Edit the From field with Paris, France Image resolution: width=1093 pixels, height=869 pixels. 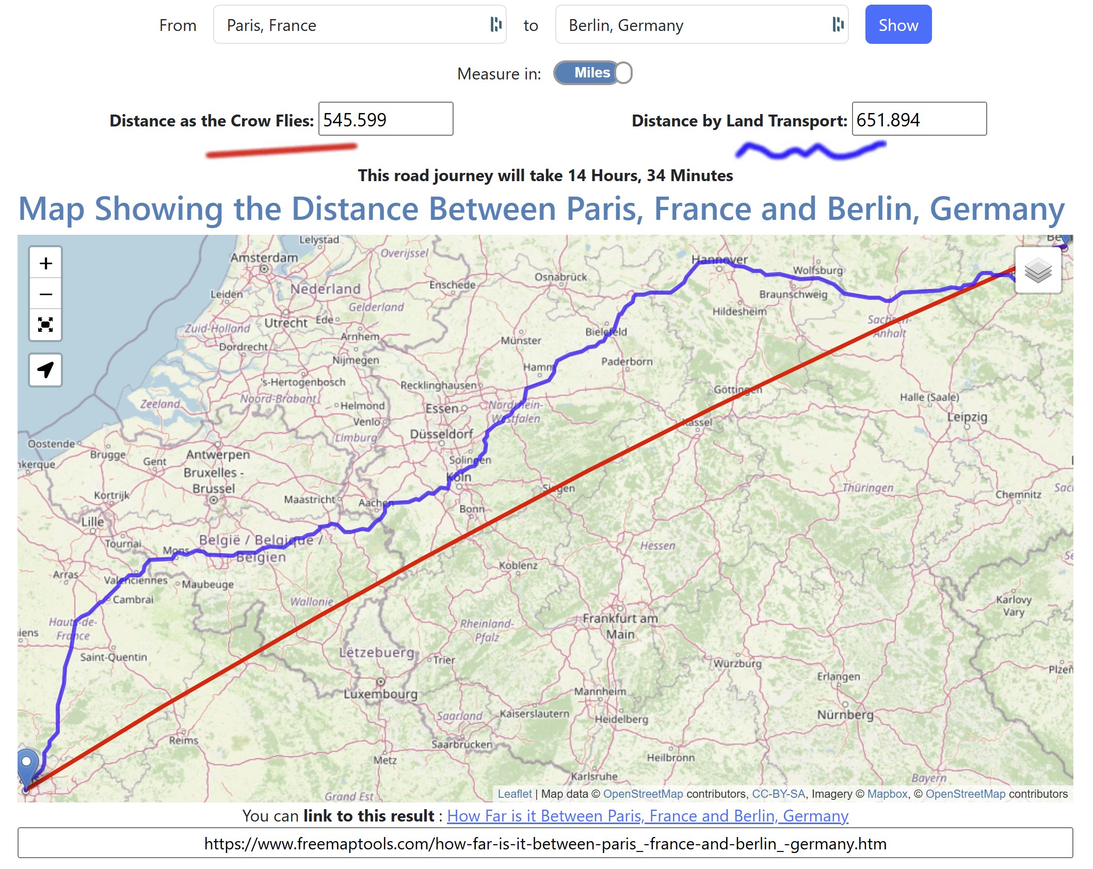360,24
